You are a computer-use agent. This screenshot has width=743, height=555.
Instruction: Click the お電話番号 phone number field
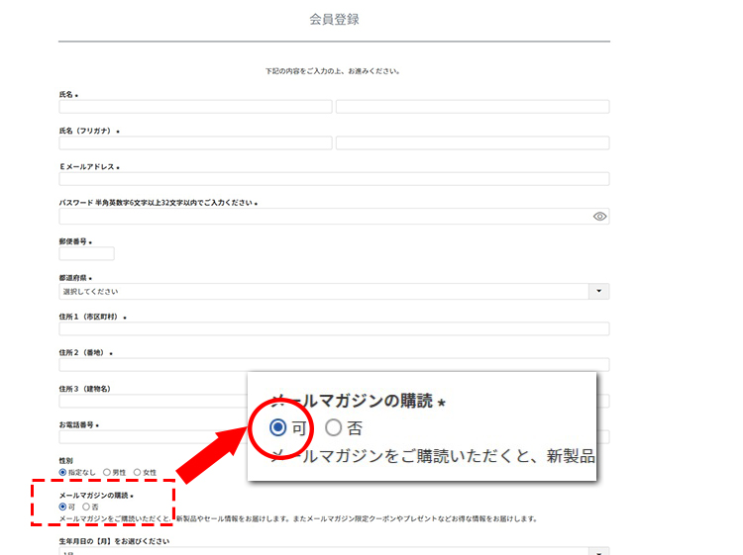tap(149, 436)
